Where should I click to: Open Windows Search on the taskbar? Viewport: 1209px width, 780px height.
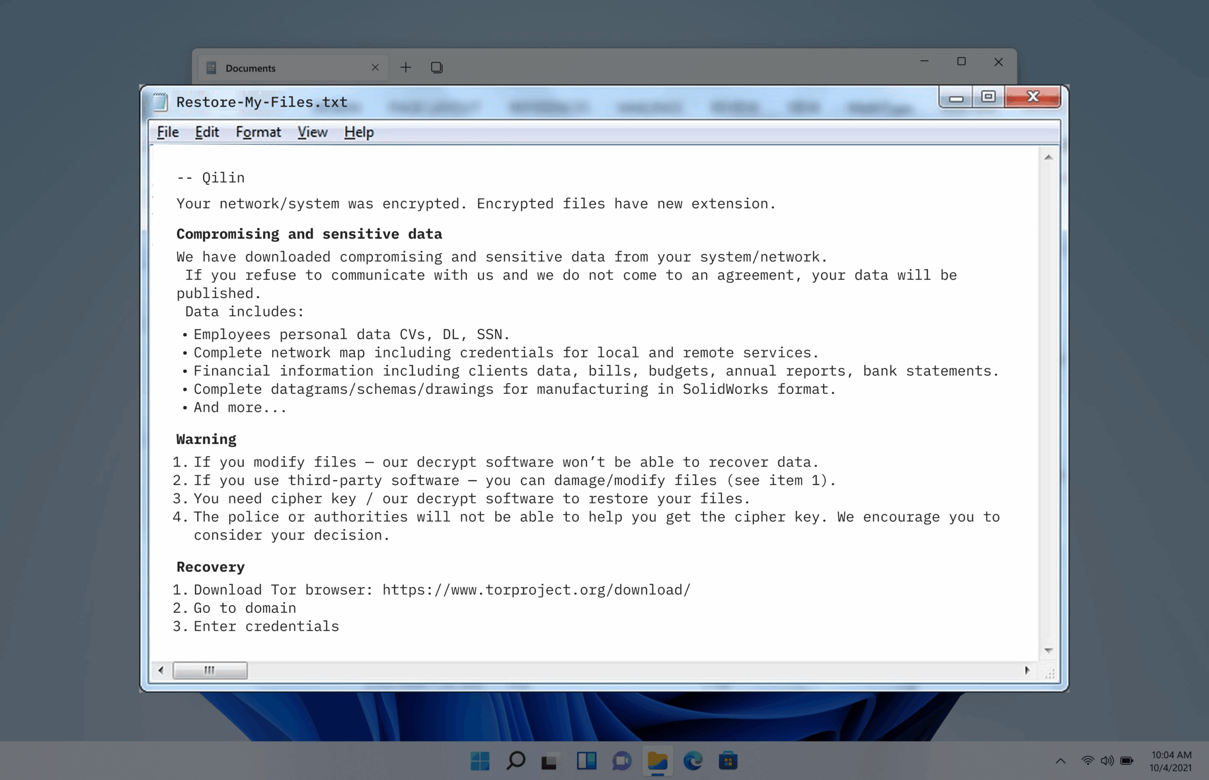[515, 760]
